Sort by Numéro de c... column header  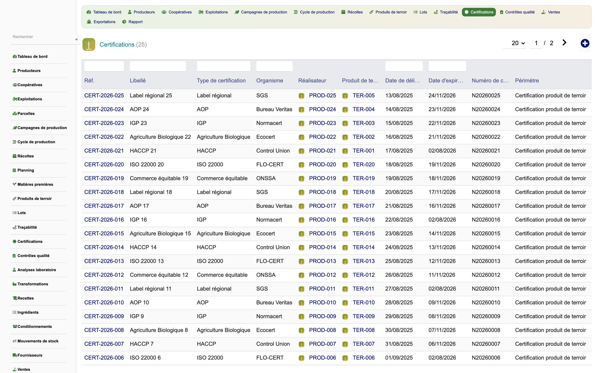pyautogui.click(x=490, y=81)
